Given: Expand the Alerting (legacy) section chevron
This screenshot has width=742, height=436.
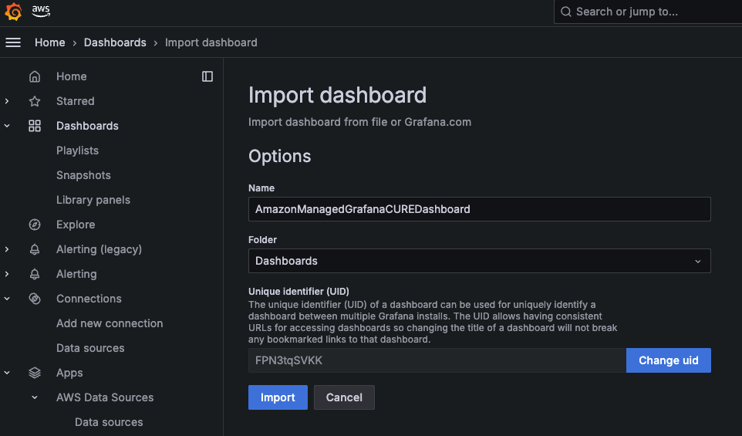Looking at the screenshot, I should (7, 249).
